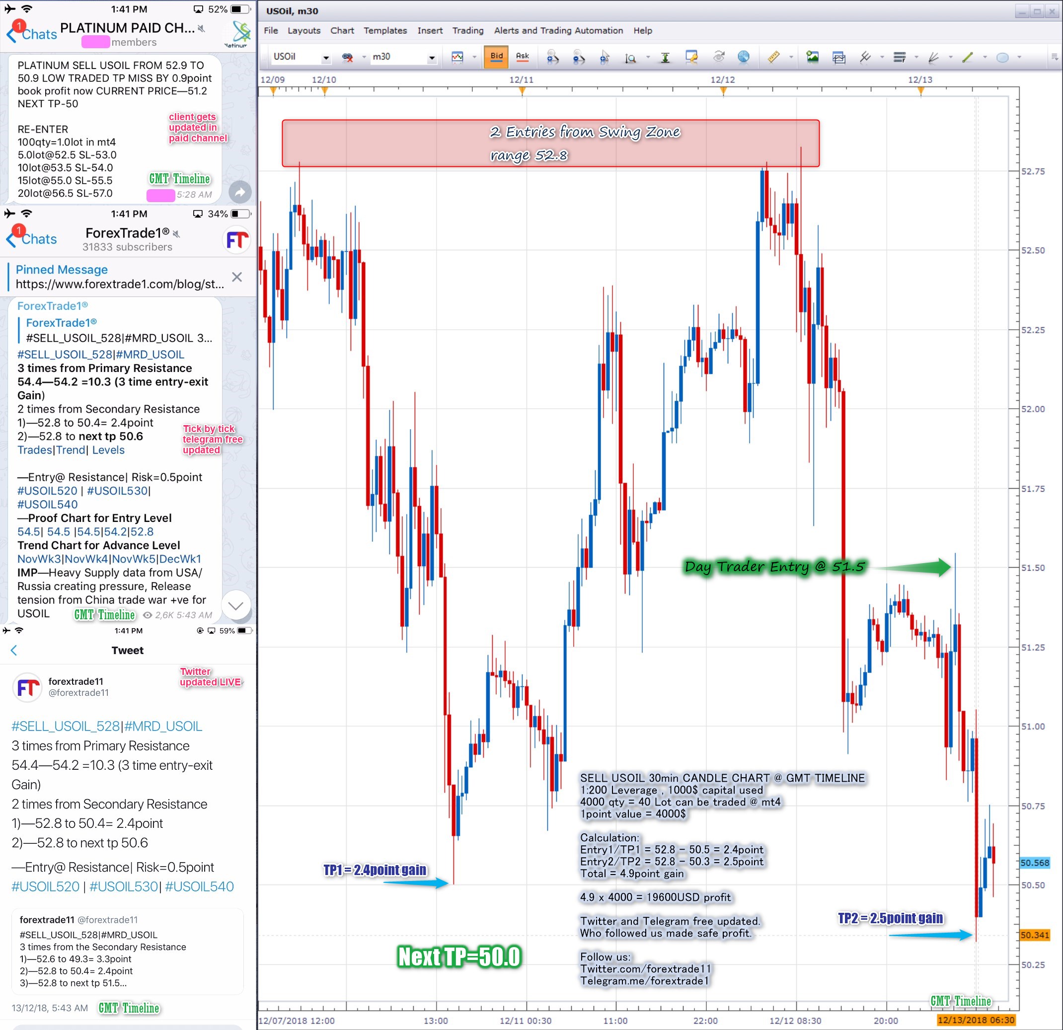Select the ruler measurement tool
Viewport: 1063px width, 1030px height.
coord(774,57)
